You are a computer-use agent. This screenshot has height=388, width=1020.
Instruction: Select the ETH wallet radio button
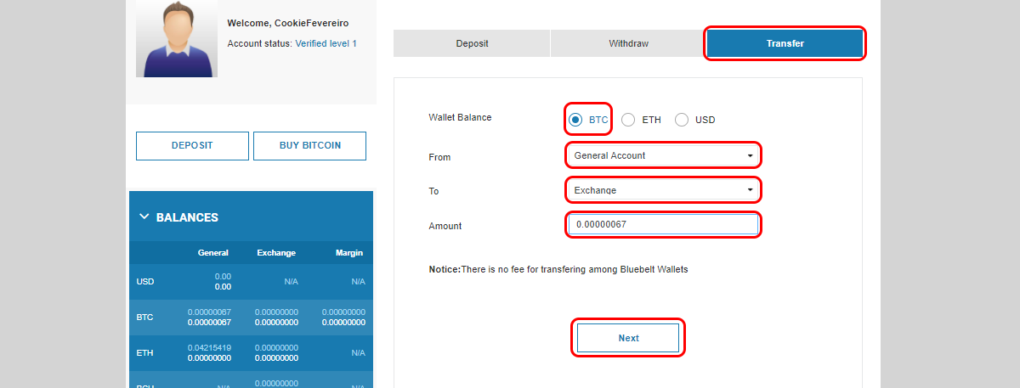[628, 120]
